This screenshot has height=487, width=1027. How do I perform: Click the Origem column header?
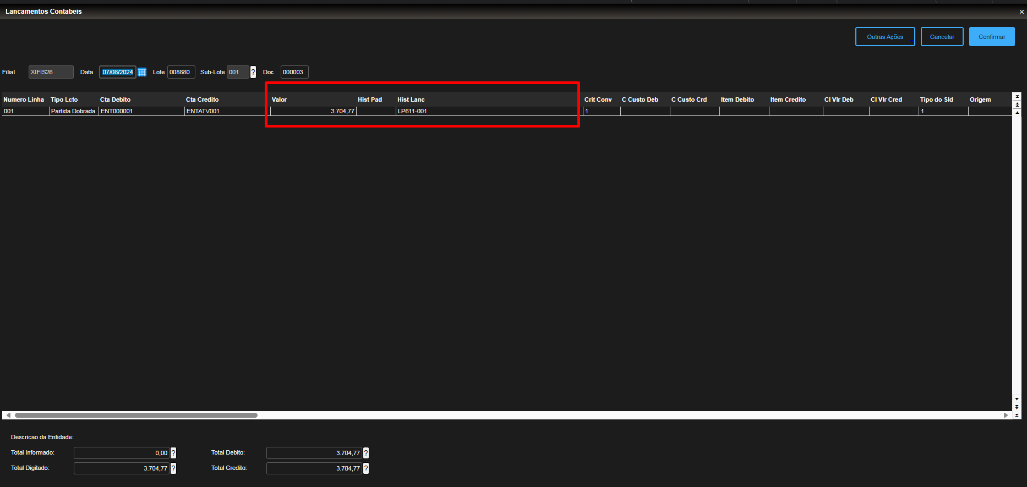tap(980, 99)
